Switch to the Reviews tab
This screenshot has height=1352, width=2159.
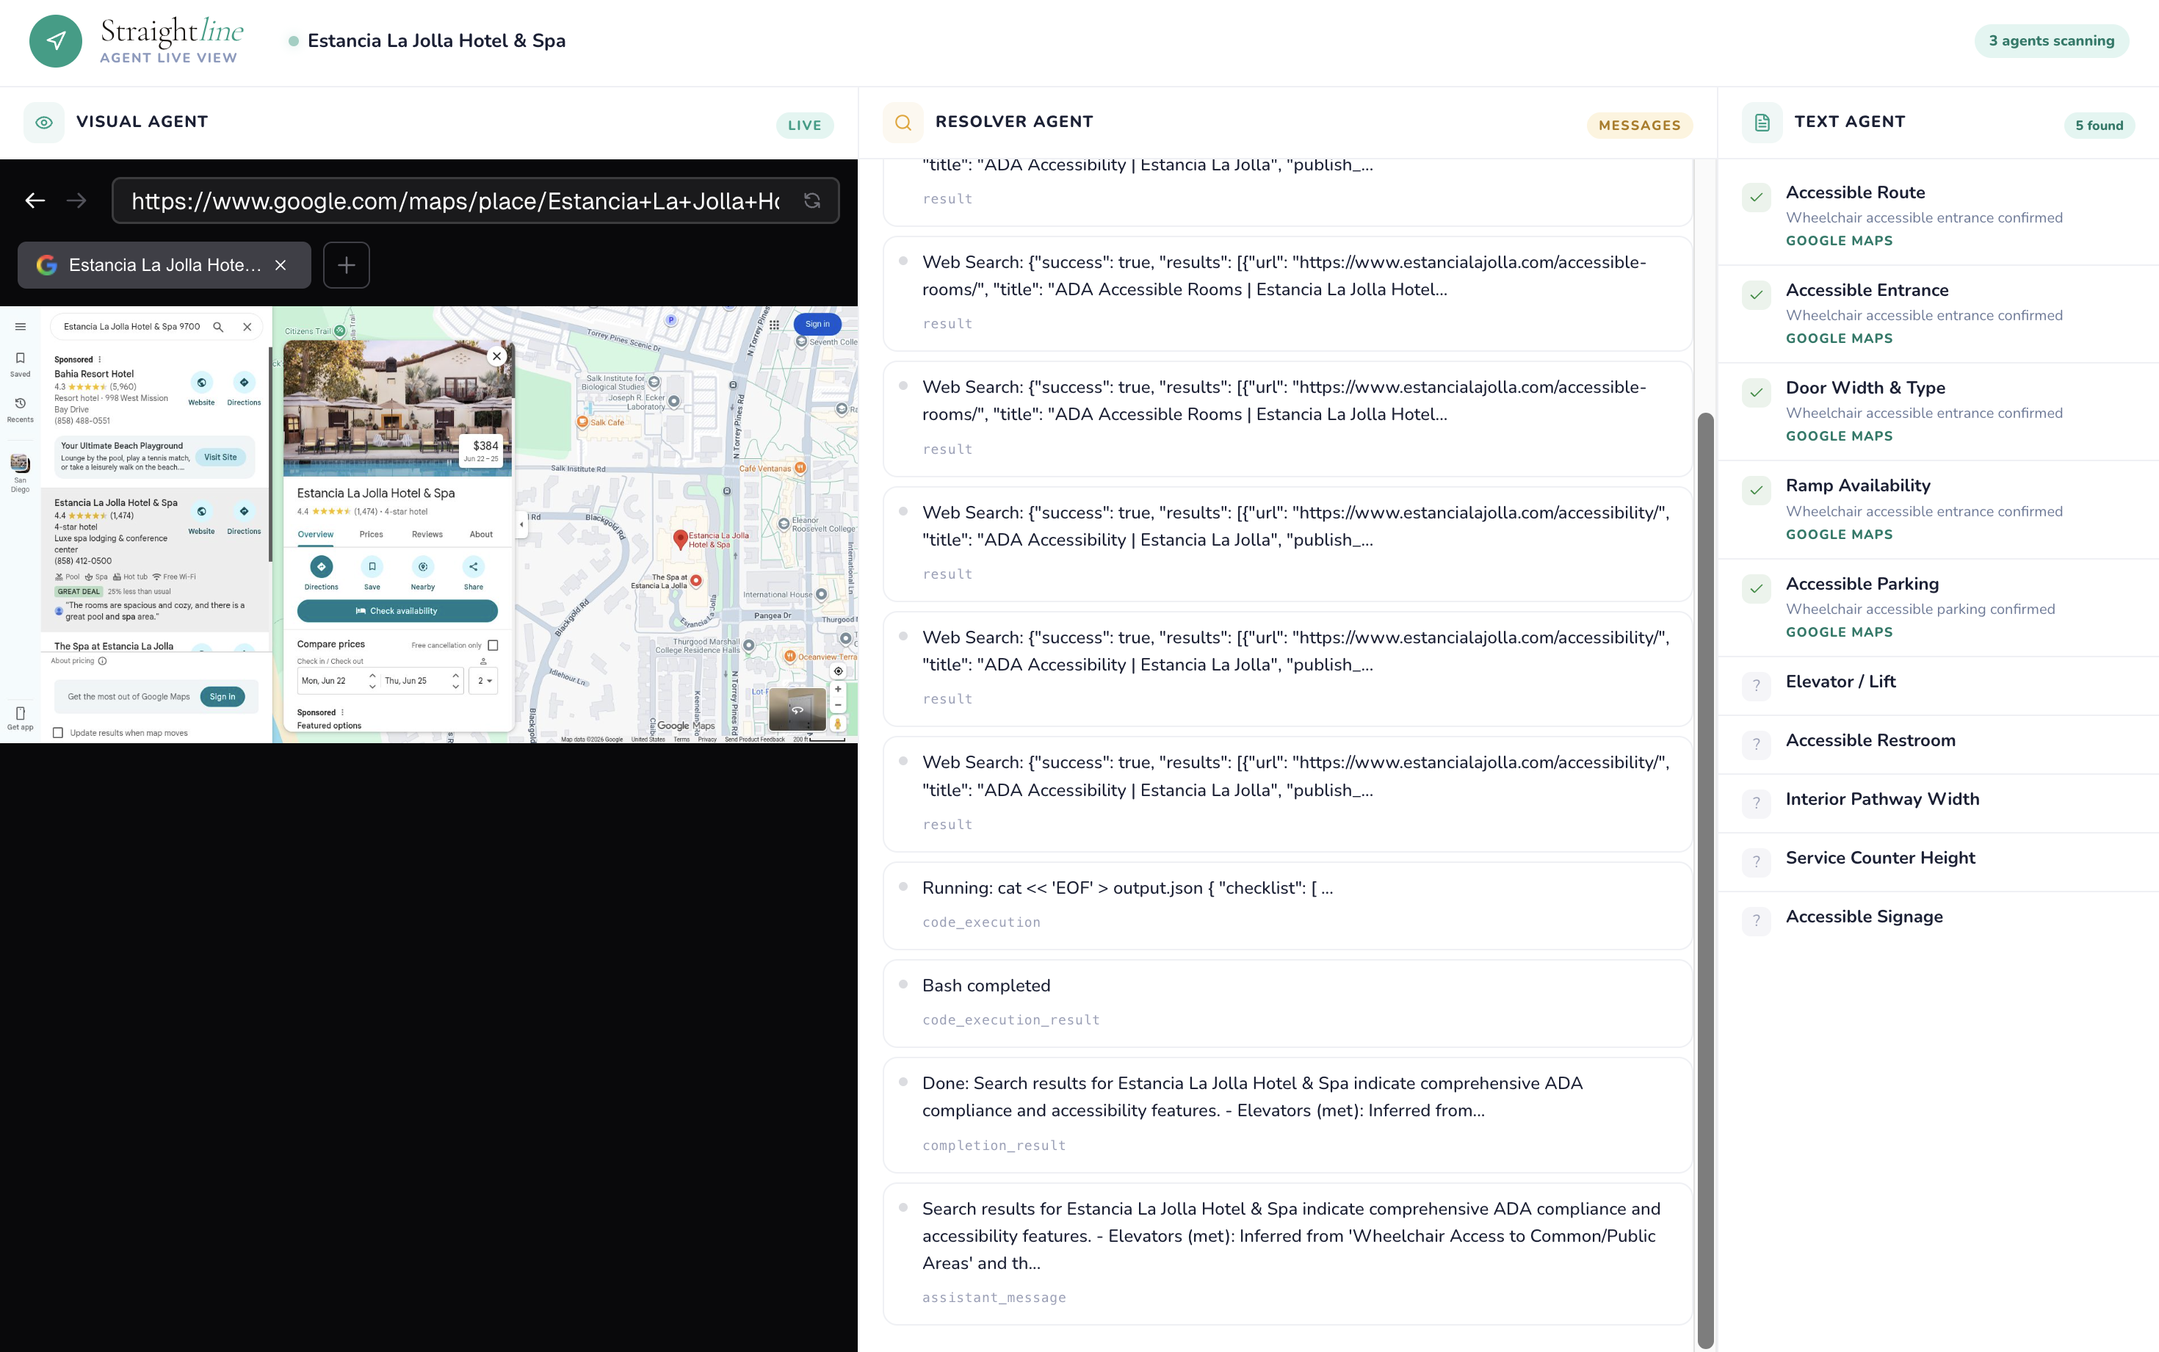tap(427, 535)
